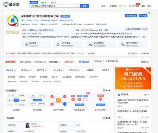Switch to the 基本信息 172 tab
158x133 pixels.
point(11,70)
